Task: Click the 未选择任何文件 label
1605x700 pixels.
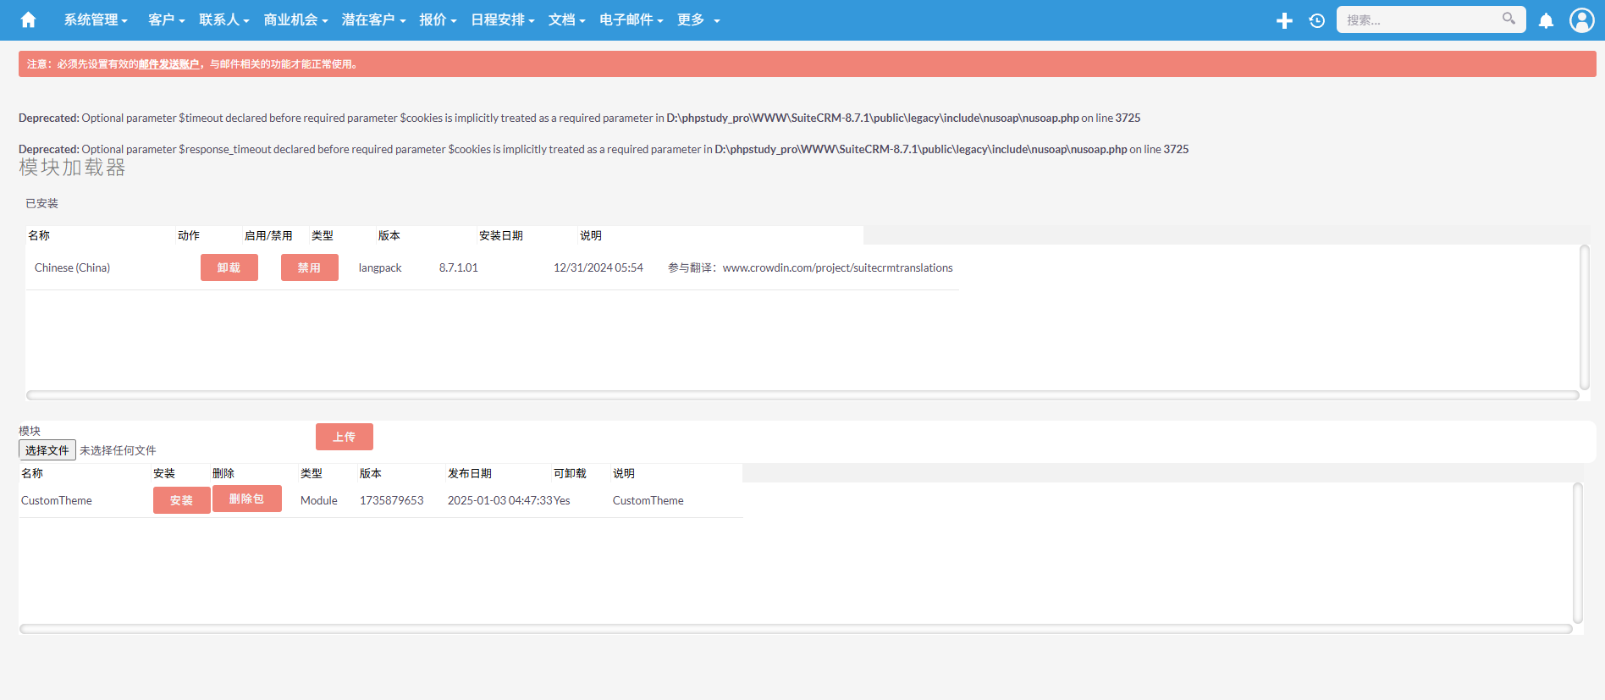Action: pos(118,450)
